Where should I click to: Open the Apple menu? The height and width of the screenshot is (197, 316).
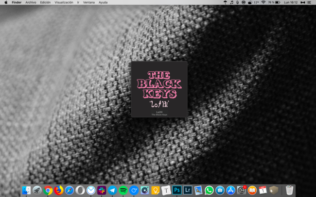point(6,2)
